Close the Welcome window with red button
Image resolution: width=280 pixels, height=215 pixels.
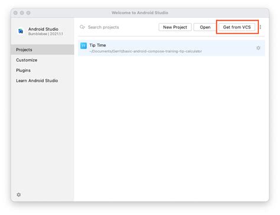coord(15,13)
